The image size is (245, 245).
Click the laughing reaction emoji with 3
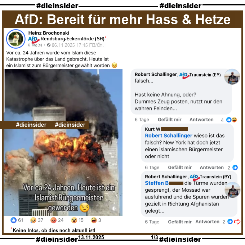[x=94, y=220]
